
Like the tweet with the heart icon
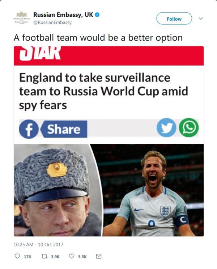(x=72, y=256)
